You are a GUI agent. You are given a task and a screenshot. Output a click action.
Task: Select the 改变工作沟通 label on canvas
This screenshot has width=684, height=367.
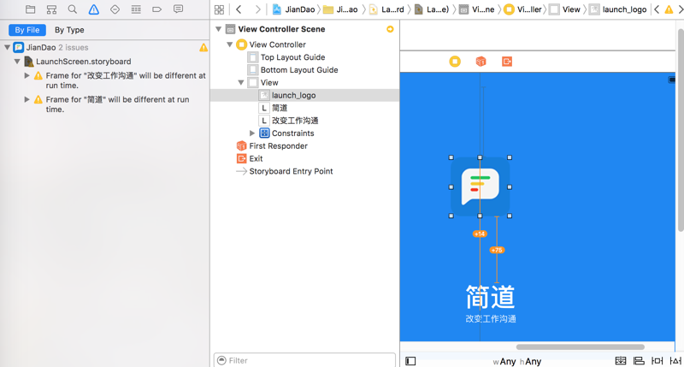coord(491,319)
